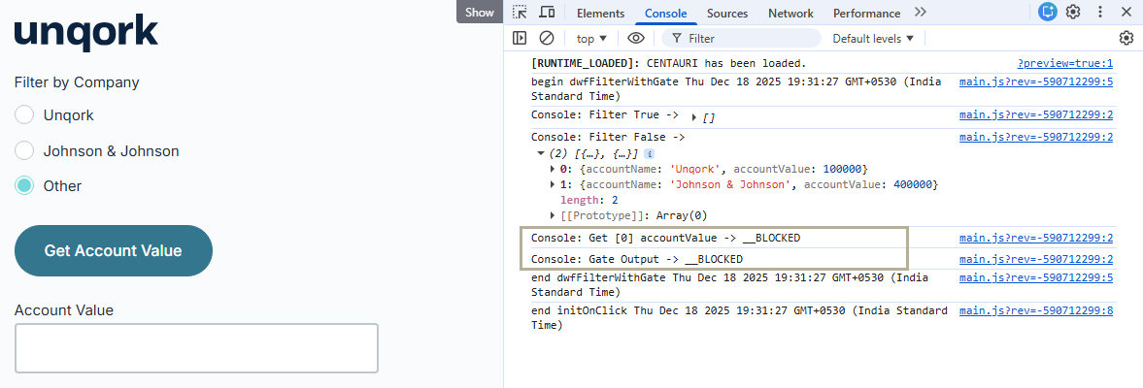The image size is (1143, 388).
Task: Click the console Filter input
Action: 741,39
